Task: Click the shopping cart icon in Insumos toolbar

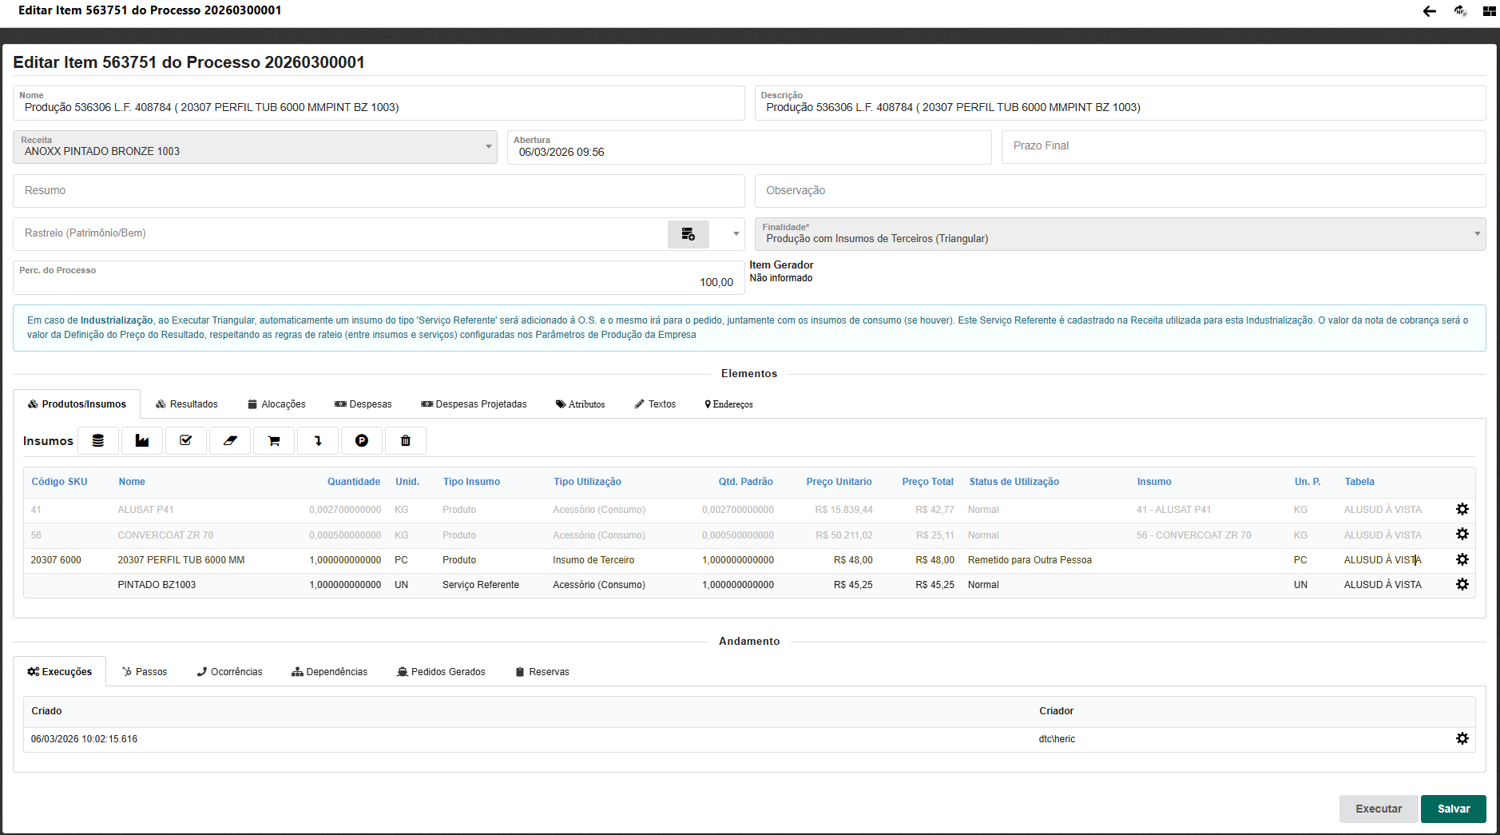Action: click(274, 441)
